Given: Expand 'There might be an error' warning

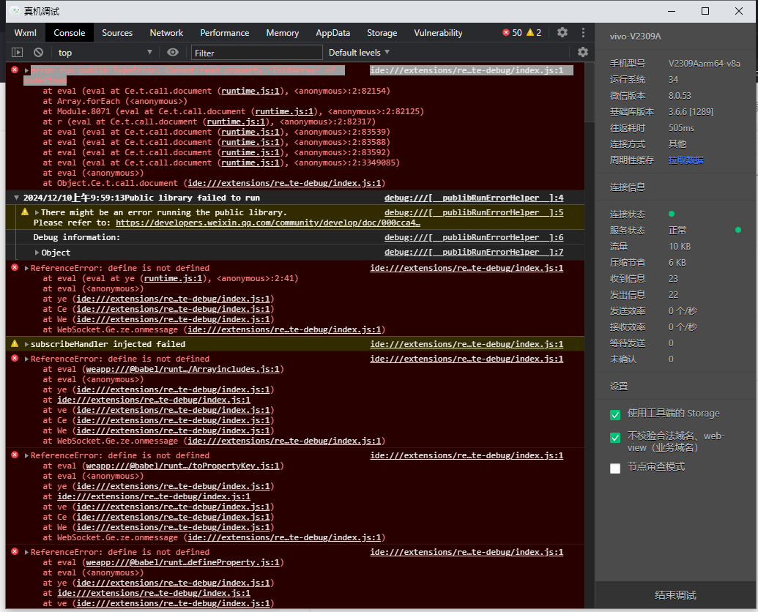Looking at the screenshot, I should (37, 212).
